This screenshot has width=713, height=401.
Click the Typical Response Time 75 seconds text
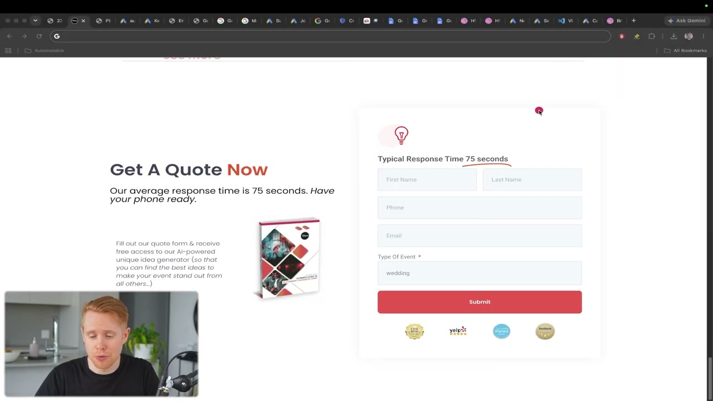pos(443,159)
